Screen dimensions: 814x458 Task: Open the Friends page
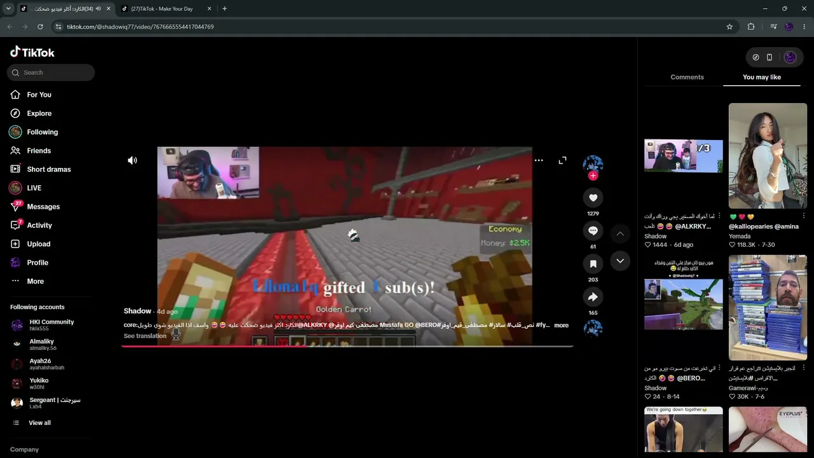tap(38, 151)
